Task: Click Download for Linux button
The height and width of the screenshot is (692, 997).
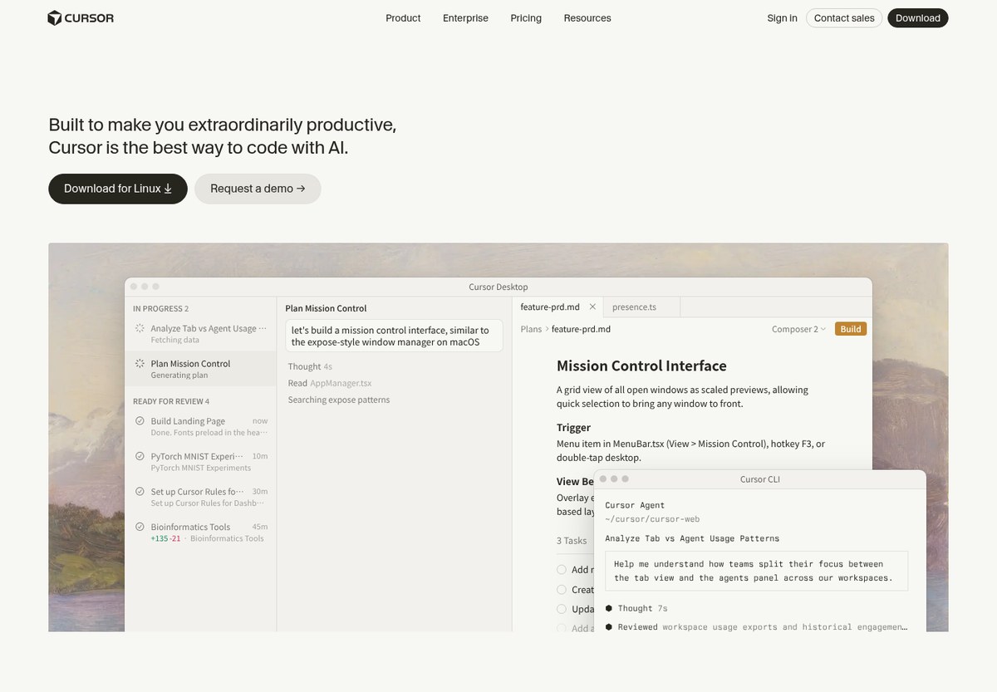Action: 118,189
